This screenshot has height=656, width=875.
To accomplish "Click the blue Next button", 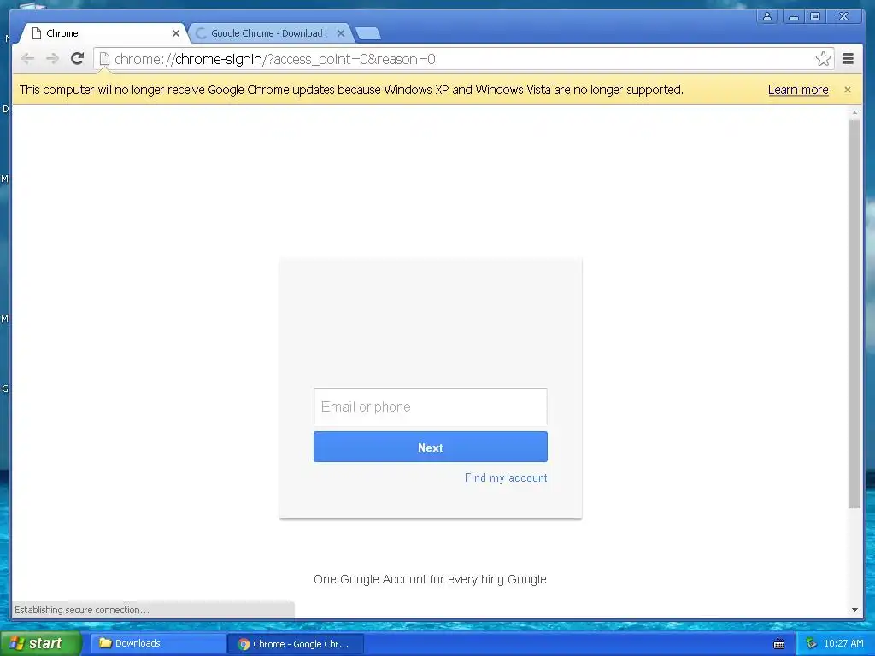I will (x=431, y=448).
